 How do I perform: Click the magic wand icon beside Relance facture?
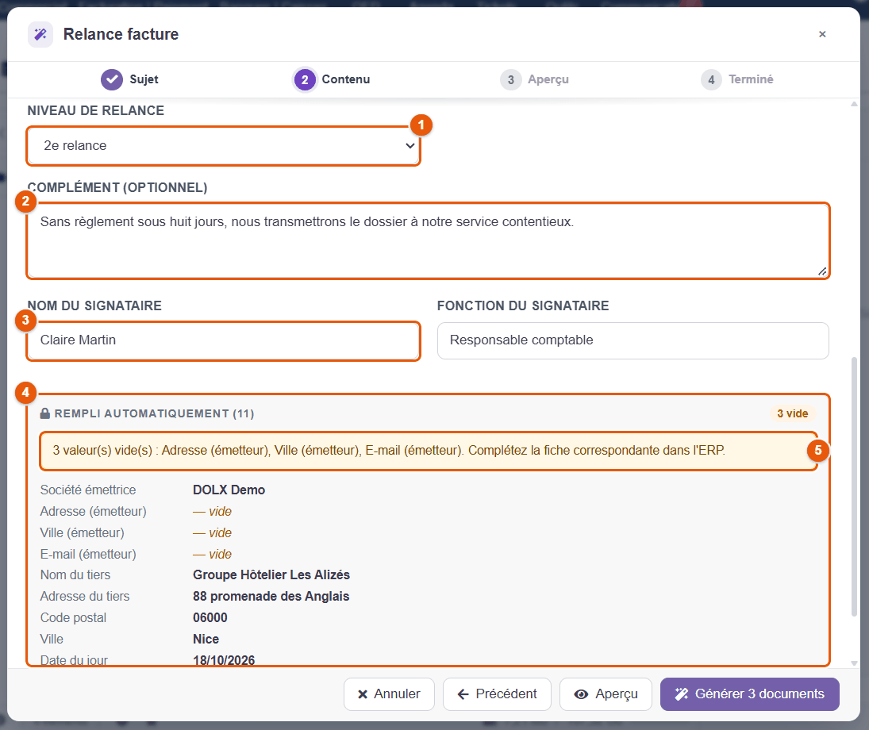tap(40, 34)
